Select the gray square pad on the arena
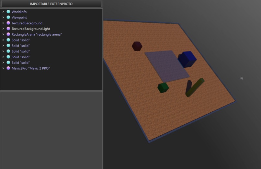Screen dimensions: 261x169 click(167, 66)
